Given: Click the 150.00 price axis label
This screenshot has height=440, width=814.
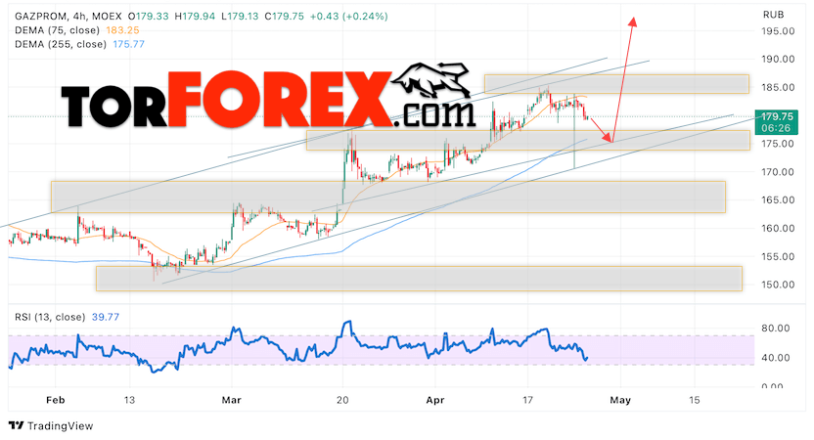Looking at the screenshot, I should [x=778, y=285].
